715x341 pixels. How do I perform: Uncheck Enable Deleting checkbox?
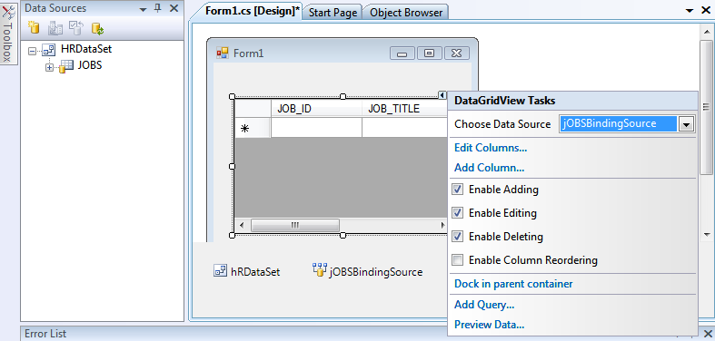pyautogui.click(x=457, y=237)
